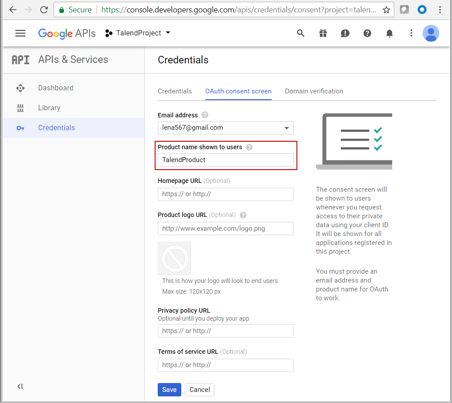Collapse the sidebar with the arrow icon

tap(20, 386)
